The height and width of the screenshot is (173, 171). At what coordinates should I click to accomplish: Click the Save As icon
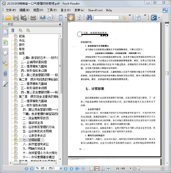tap(24, 17)
